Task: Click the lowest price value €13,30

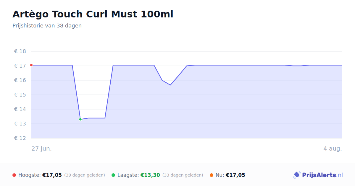Action: [x=150, y=175]
